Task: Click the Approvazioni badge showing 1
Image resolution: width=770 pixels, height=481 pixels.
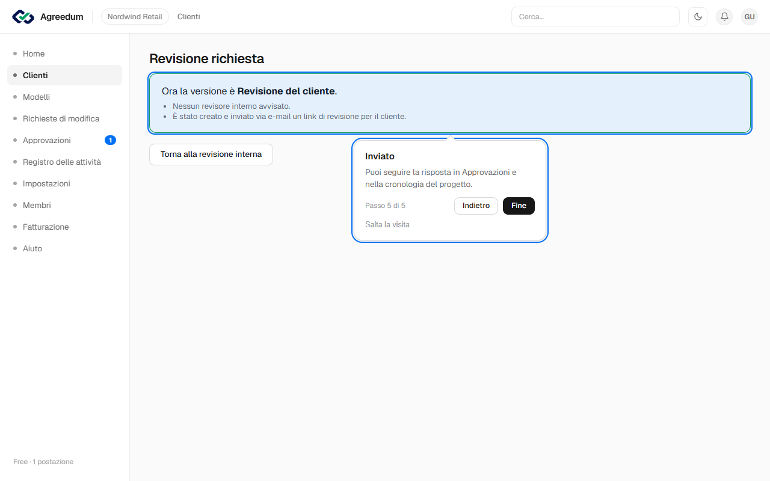Action: 110,140
